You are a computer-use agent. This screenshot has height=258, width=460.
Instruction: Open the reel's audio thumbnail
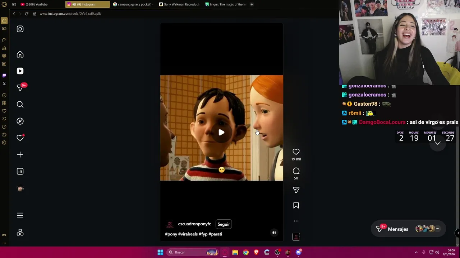click(x=296, y=237)
